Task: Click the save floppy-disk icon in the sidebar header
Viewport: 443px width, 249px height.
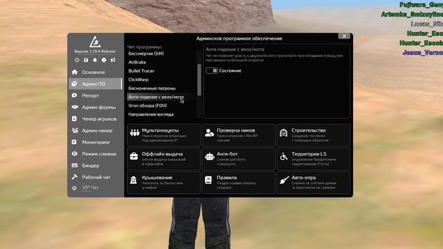Action: (x=86, y=60)
